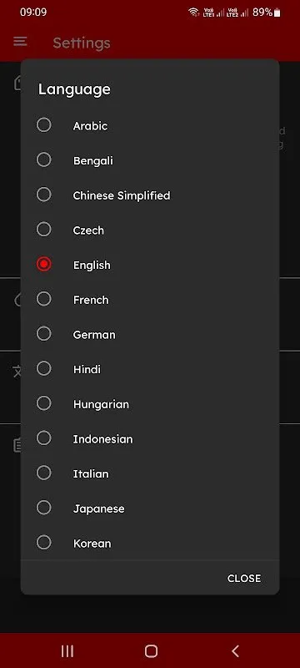
Task: Select the Japanese radio button
Action: pyautogui.click(x=44, y=508)
